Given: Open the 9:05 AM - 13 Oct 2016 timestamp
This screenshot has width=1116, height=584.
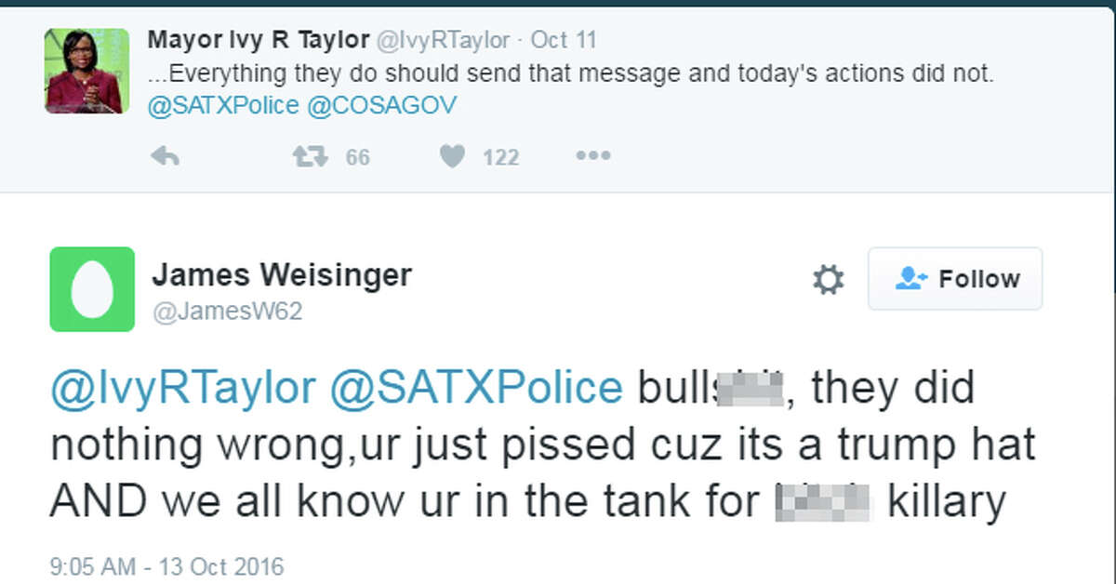Looking at the screenshot, I should (167, 565).
